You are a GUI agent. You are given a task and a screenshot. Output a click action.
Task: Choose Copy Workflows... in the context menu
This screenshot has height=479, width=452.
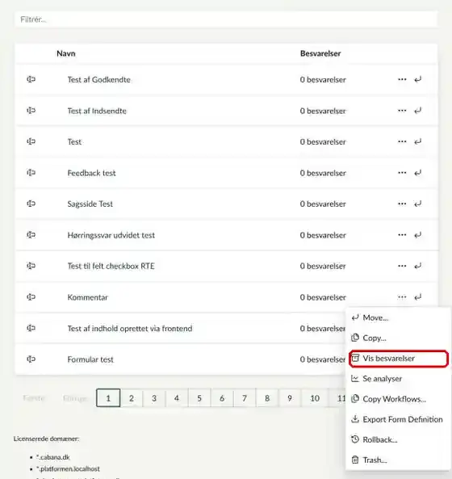point(398,399)
